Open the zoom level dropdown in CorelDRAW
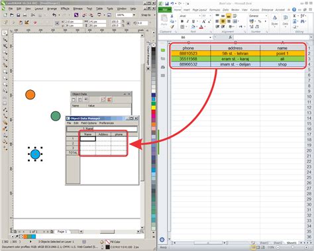314x251 pixels. click(x=134, y=15)
